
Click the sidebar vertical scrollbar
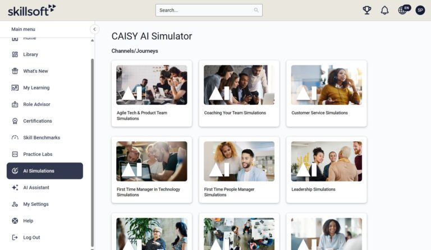[93, 152]
